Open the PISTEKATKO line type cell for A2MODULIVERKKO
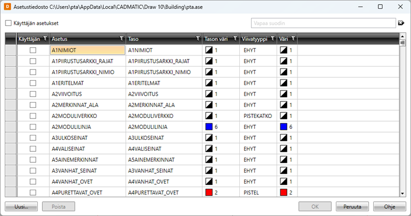Screen dimensions: 411x216 (258, 116)
